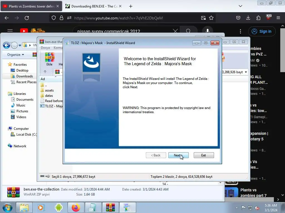Select Music library

coord(18,105)
